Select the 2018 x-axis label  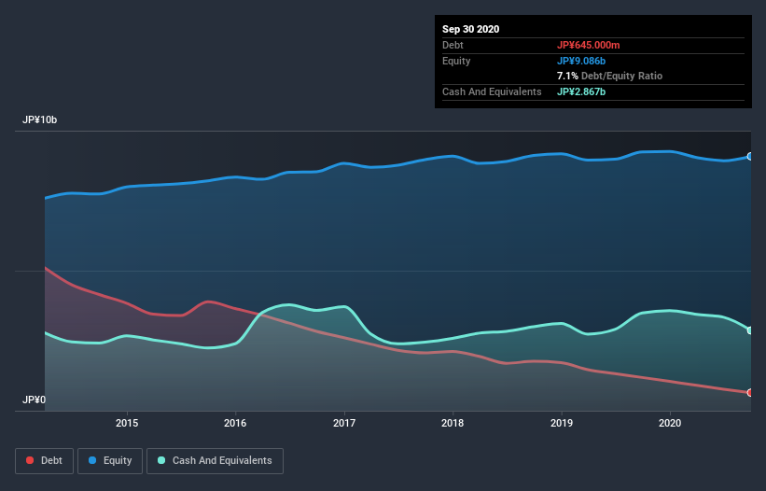453,423
